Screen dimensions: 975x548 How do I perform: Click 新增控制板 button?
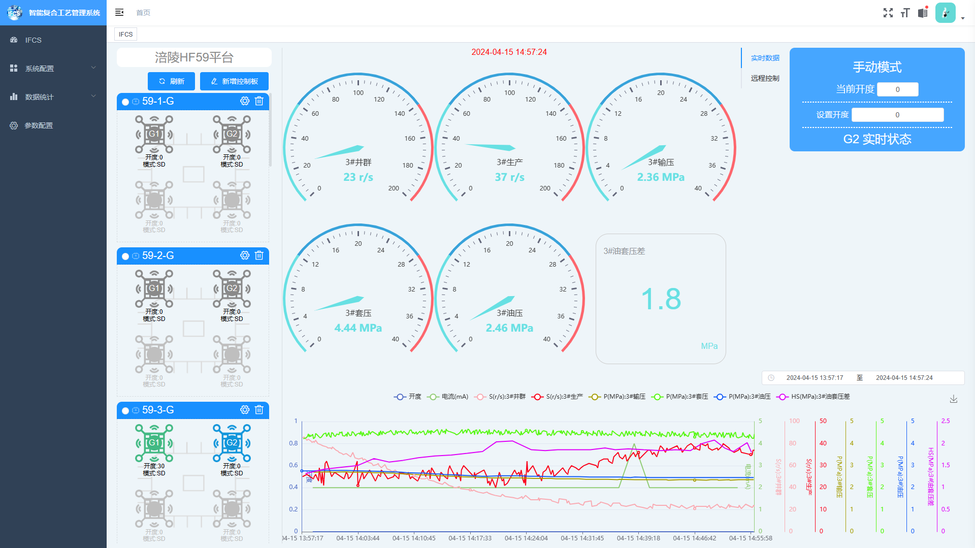point(234,81)
